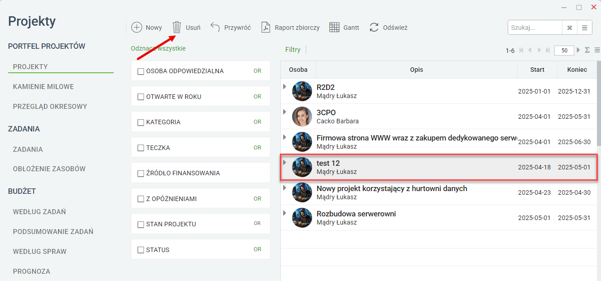Toggle OR operator for KATEGORIA filter
Viewport: 601px width, 281px height.
[x=257, y=122]
